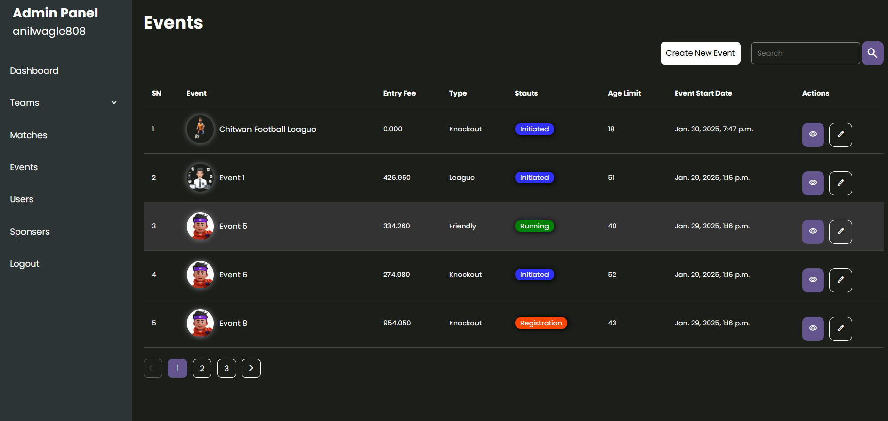Edit Event 8 via the pencil icon
Screen dimensions: 888x421
pos(840,329)
